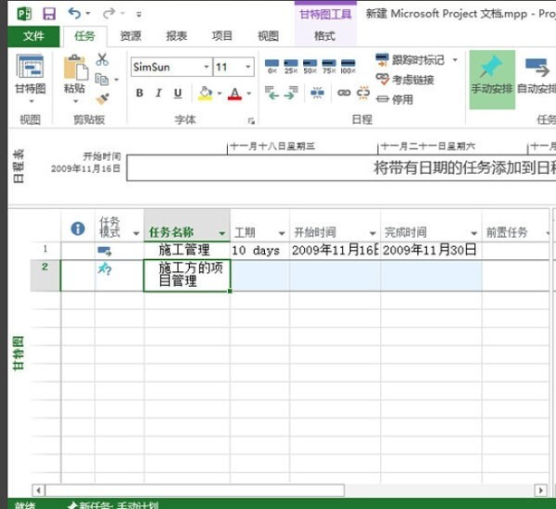This screenshot has width=556, height=509.
Task: Expand the 任务名称 column filter dropdown
Action: [221, 233]
